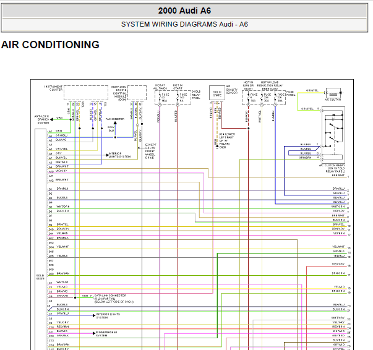Click the "SOLID STATE" label beside the B20 pin
Image resolution: width=373 pixels, height=350 pixels.
click(x=40, y=277)
